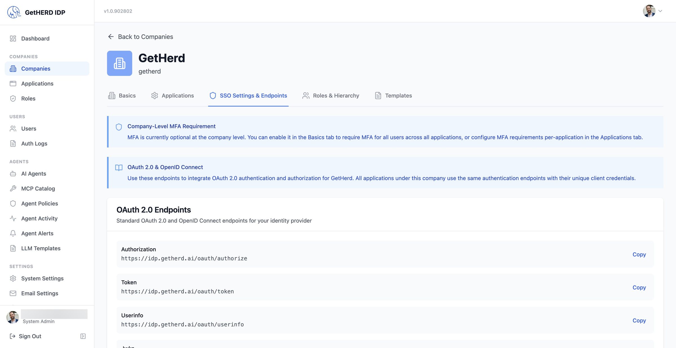Open the Templates tab
The image size is (676, 348).
tap(393, 96)
